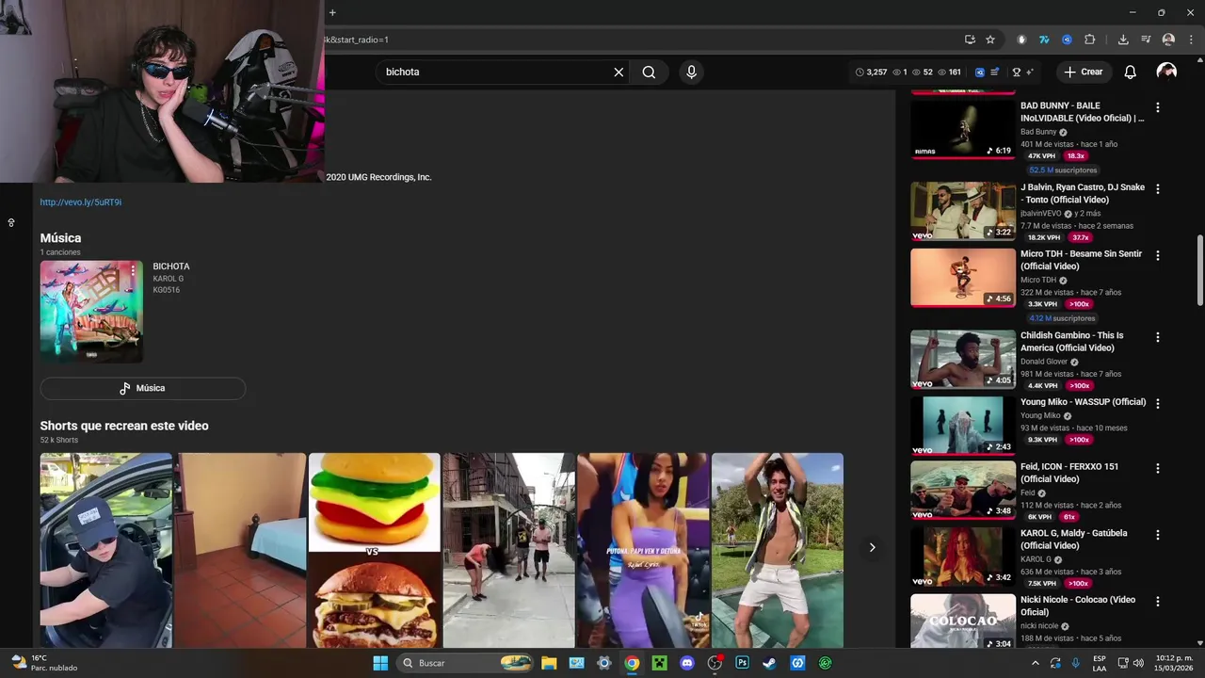Click the 52 k Shorts count text

point(58,440)
